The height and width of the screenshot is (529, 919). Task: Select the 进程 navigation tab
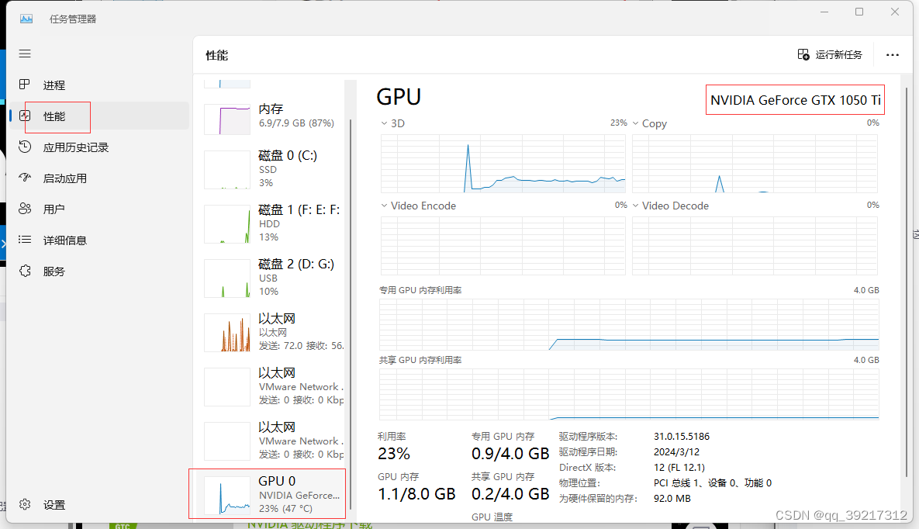coord(99,85)
